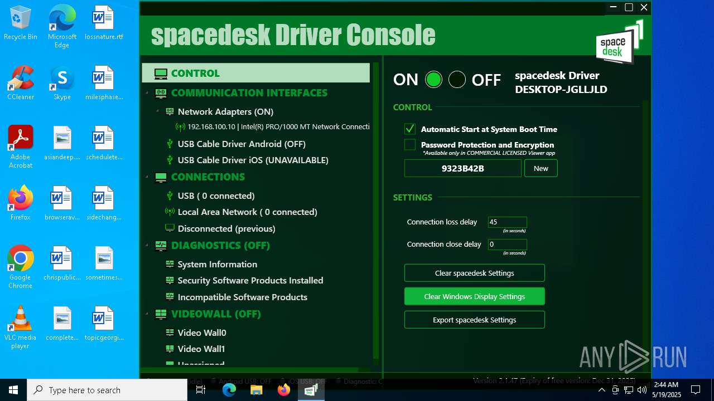Click Clear spacedesk Settings button
Image resolution: width=714 pixels, height=401 pixels.
click(x=474, y=273)
